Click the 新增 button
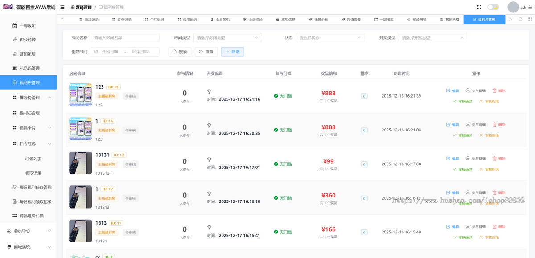 point(232,52)
